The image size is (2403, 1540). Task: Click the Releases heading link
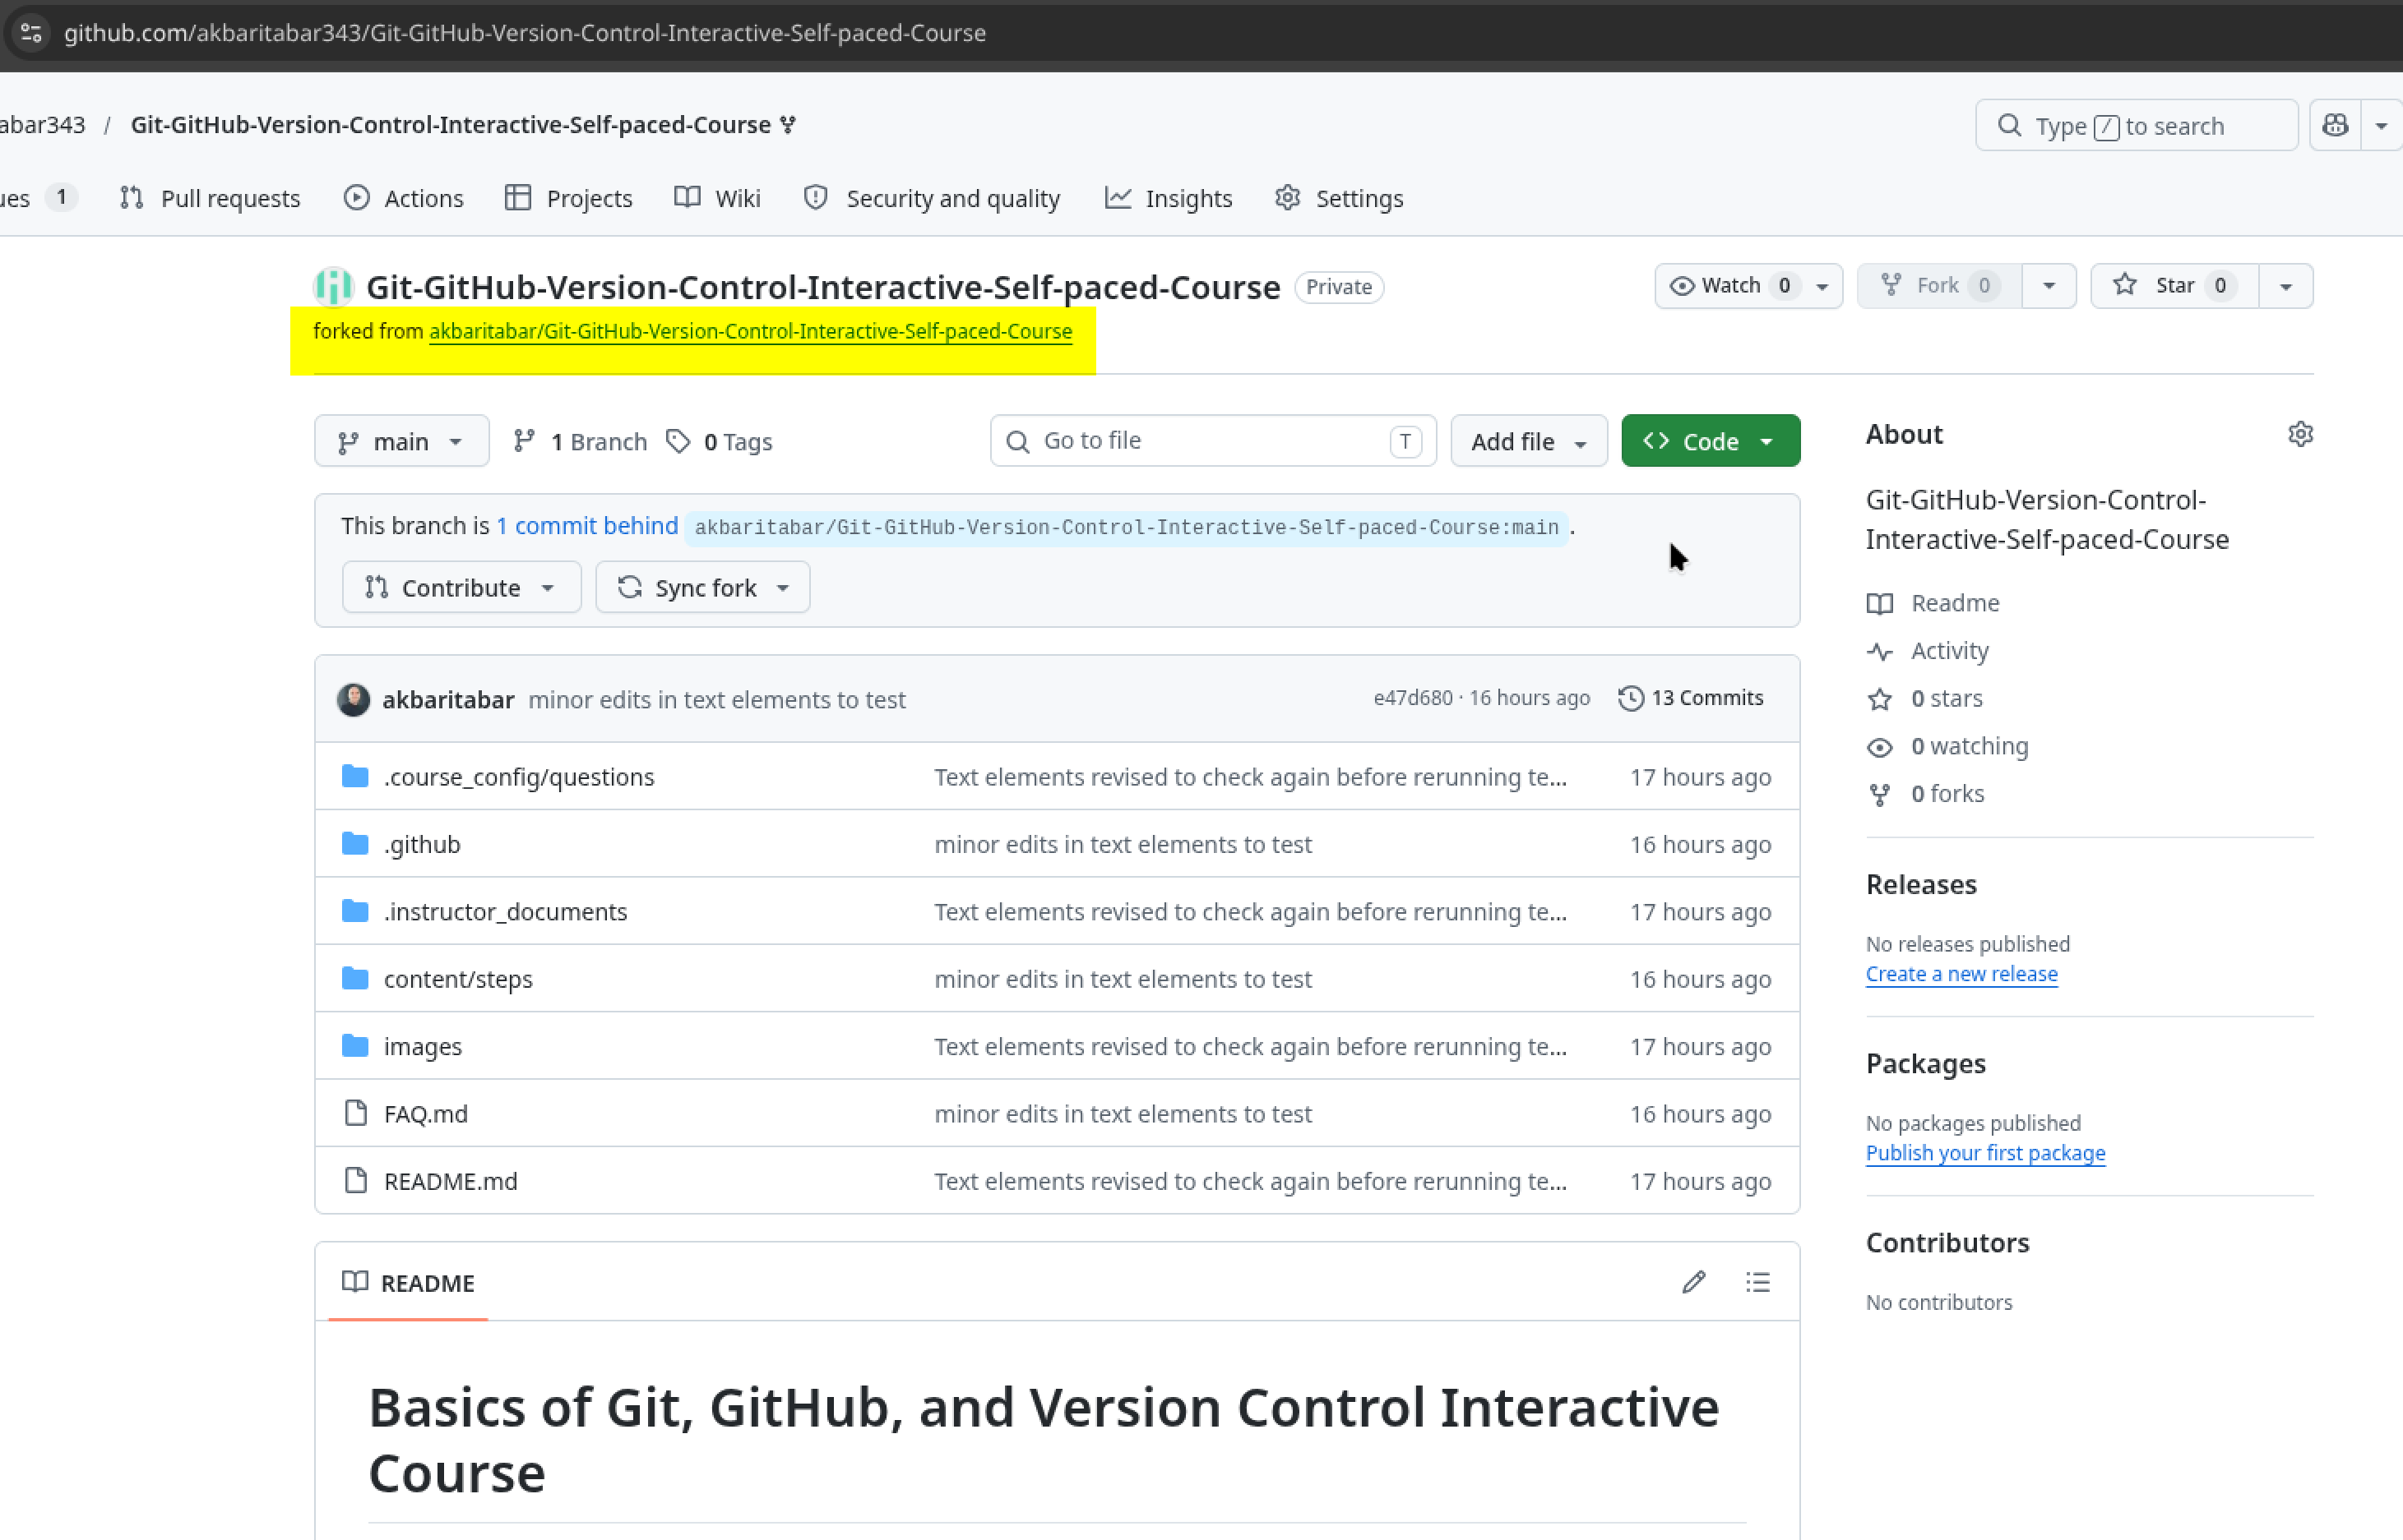(x=1922, y=884)
